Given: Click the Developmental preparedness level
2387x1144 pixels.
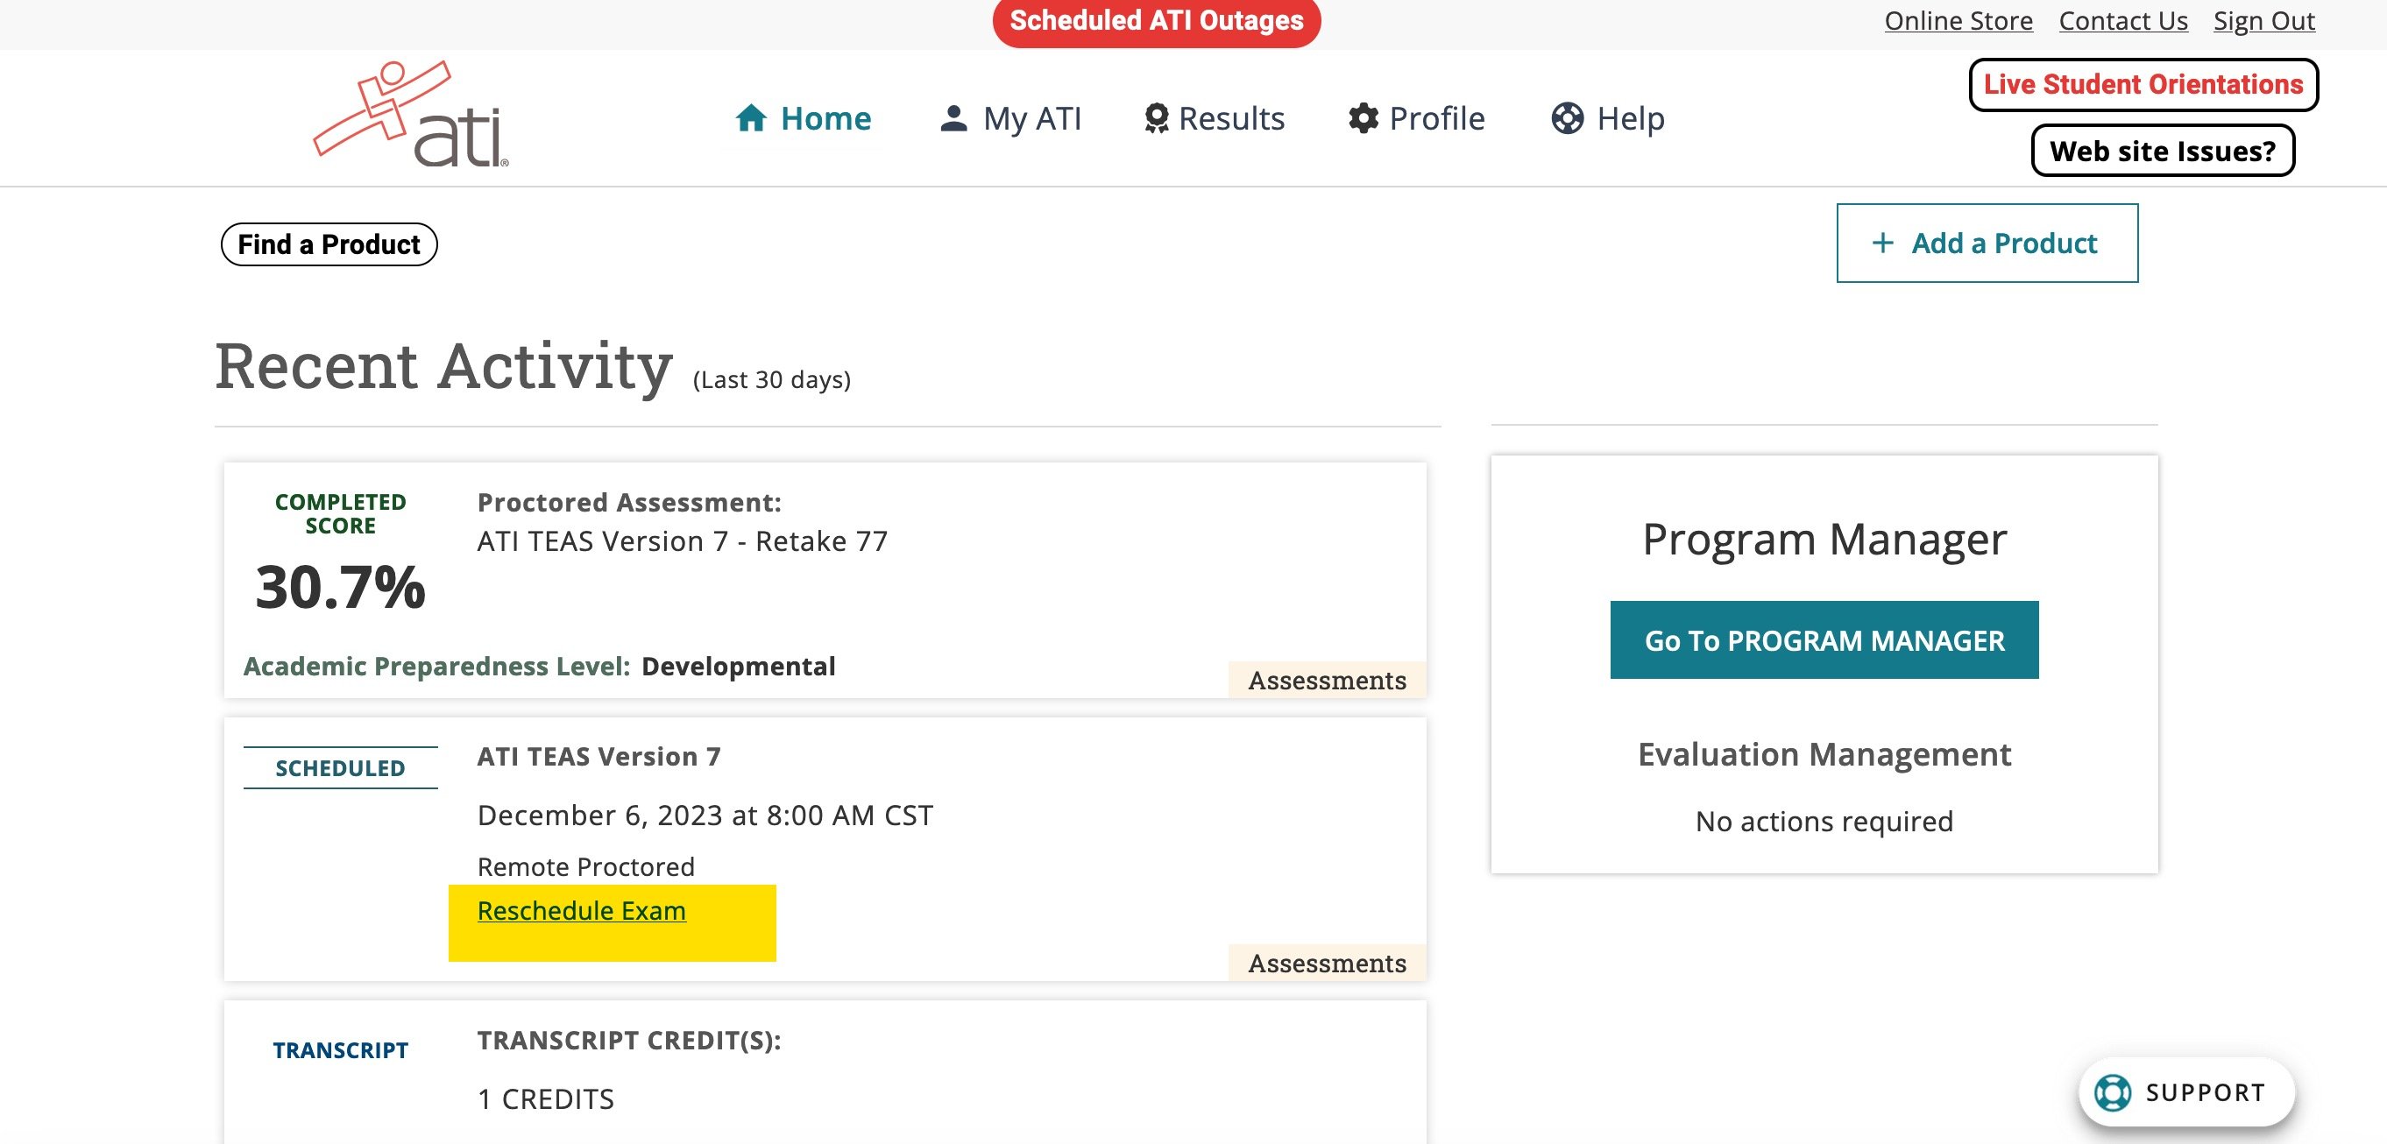Looking at the screenshot, I should [x=739, y=666].
